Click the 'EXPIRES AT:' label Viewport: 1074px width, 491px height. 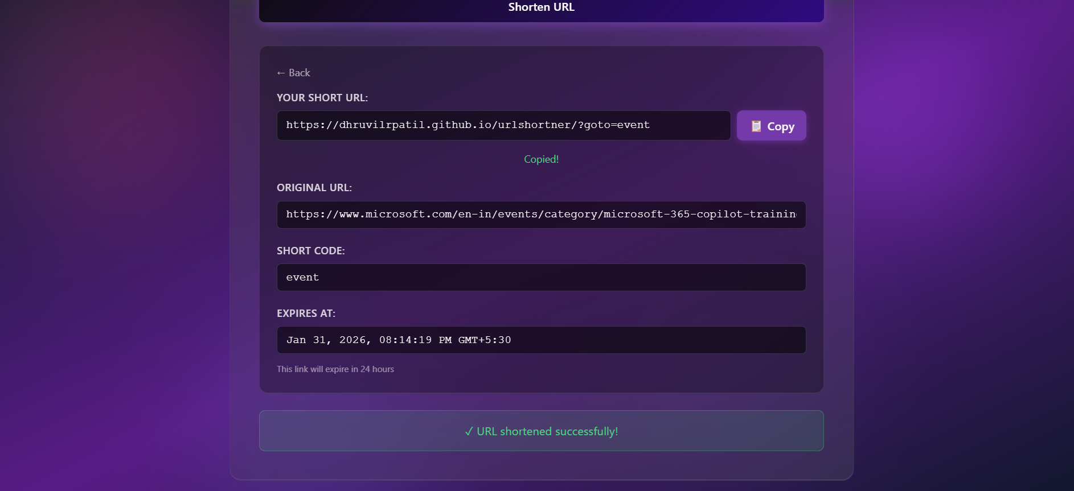[x=306, y=313]
